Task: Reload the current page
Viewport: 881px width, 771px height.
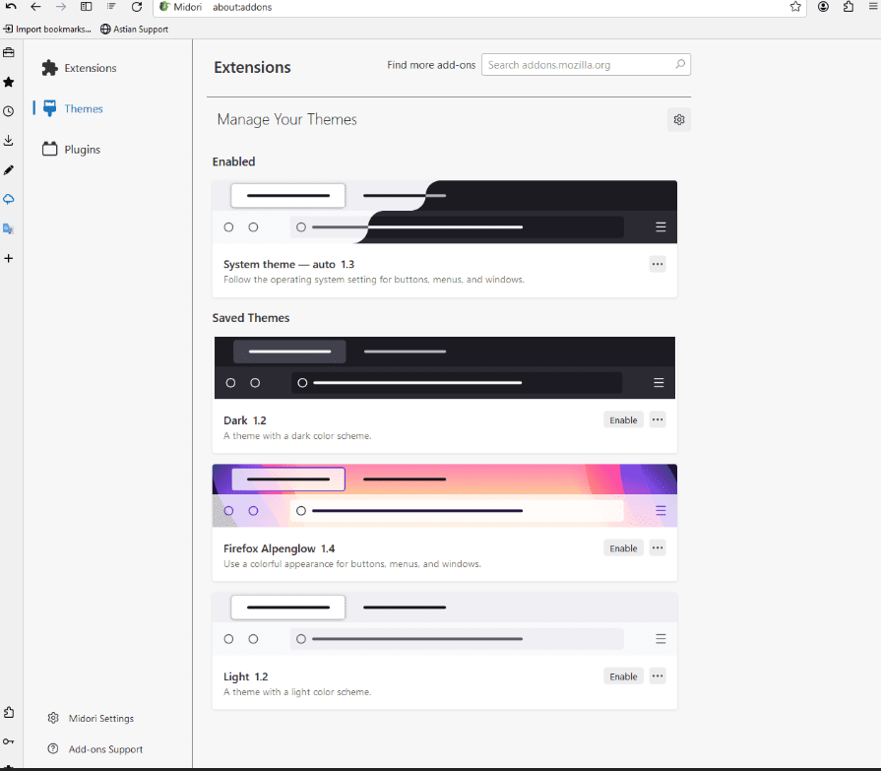Action: tap(137, 7)
